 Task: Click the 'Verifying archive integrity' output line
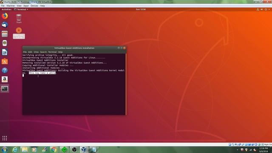click(x=48, y=55)
